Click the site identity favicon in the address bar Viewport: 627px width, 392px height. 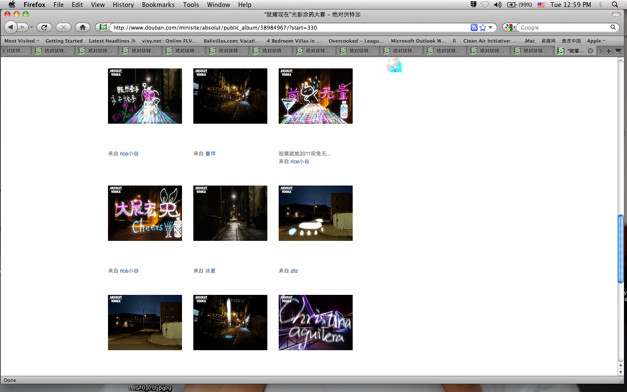click(x=103, y=27)
